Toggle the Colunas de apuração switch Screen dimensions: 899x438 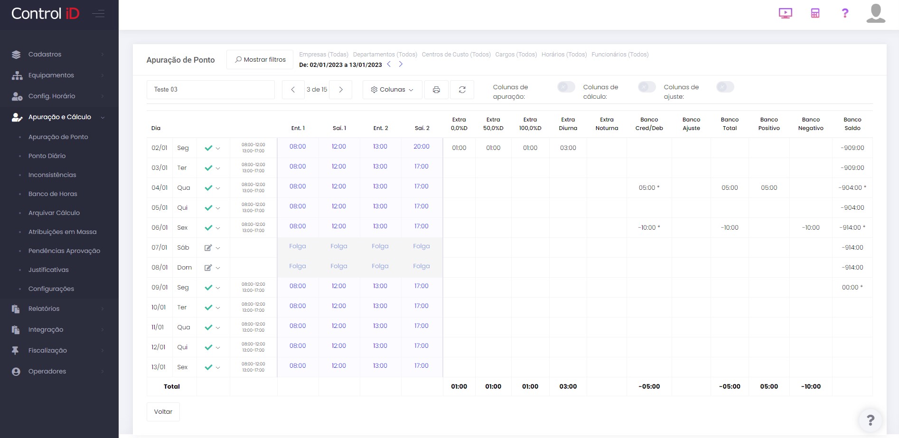tap(566, 87)
